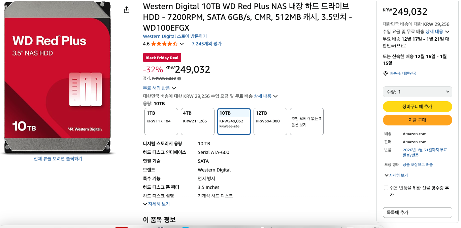This screenshot has height=228, width=461.
Task: Open the 수량 quantity dropdown
Action: [x=417, y=92]
